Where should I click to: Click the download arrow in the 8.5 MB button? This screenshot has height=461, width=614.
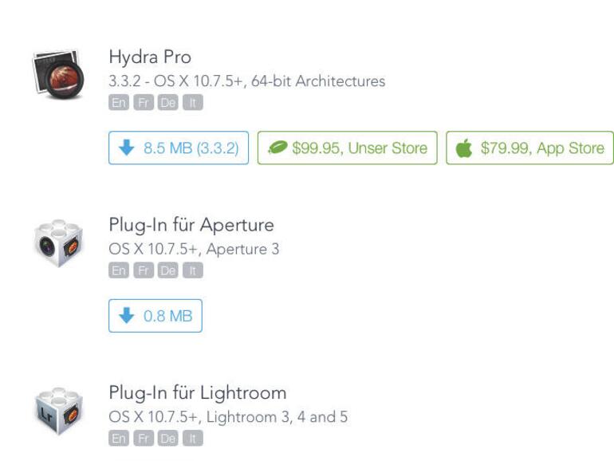click(x=126, y=148)
